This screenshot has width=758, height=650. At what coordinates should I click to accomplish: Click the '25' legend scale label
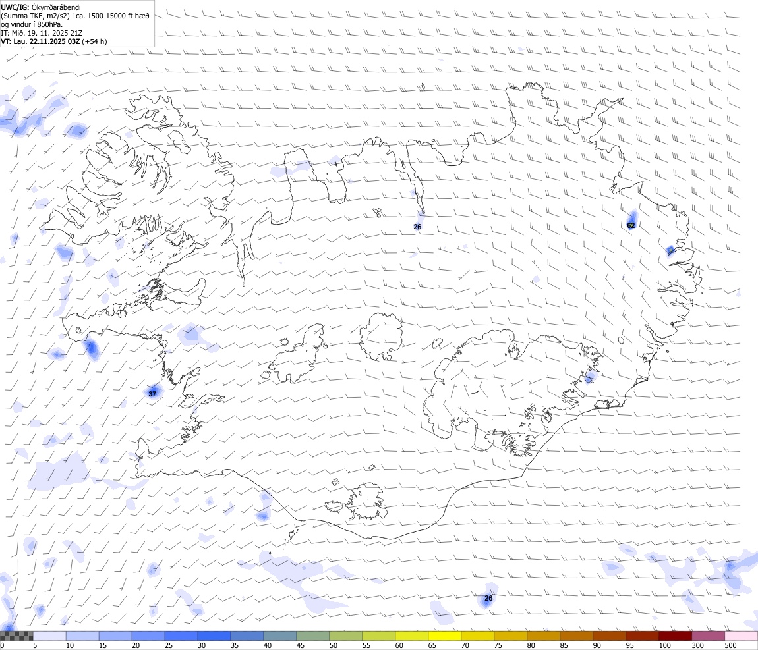(169, 645)
